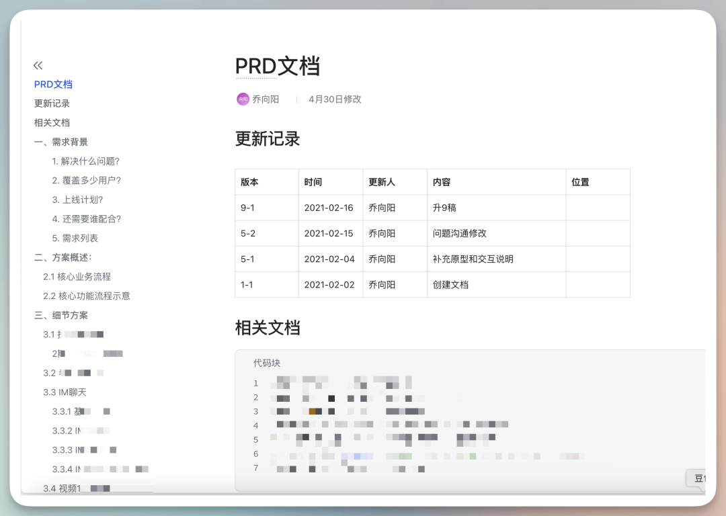
Task: Select 二、方案概述 in the outline
Action: tap(63, 257)
